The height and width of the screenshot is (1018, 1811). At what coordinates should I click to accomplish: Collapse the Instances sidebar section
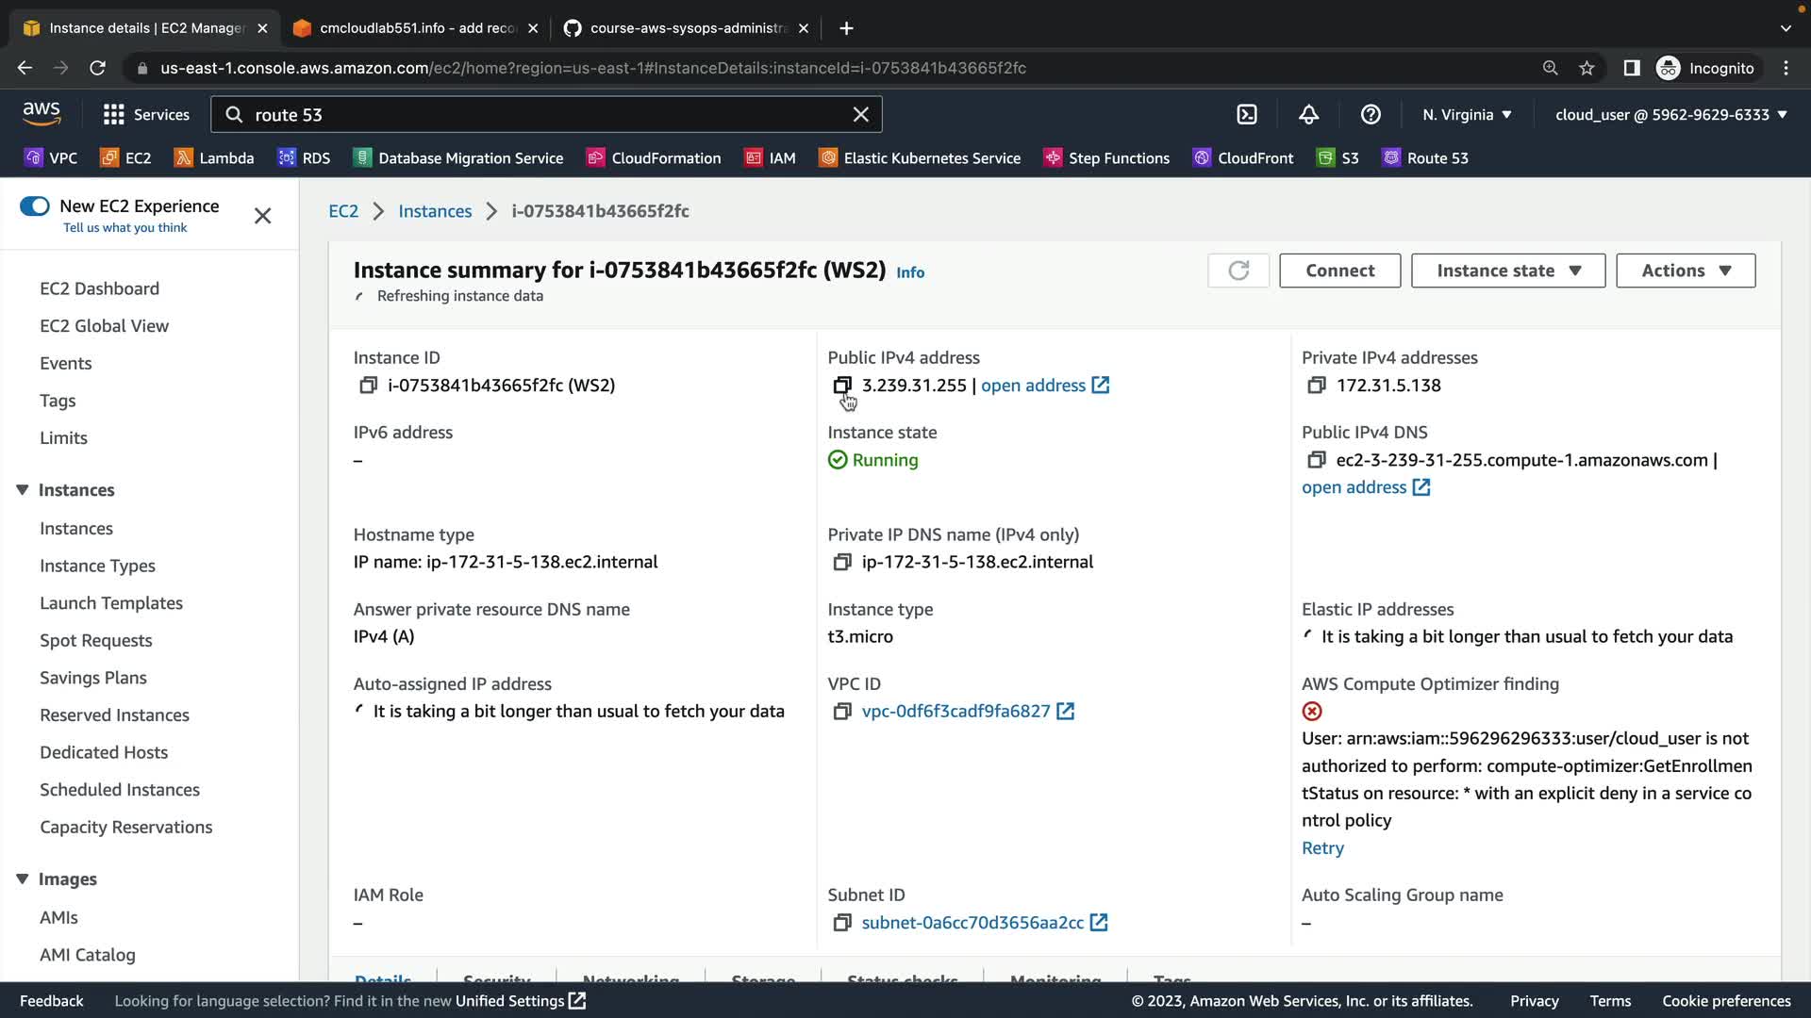coord(23,489)
